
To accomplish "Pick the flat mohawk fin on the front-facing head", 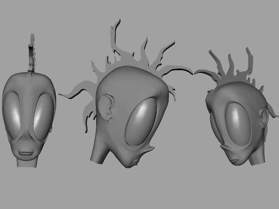I will (x=32, y=56).
